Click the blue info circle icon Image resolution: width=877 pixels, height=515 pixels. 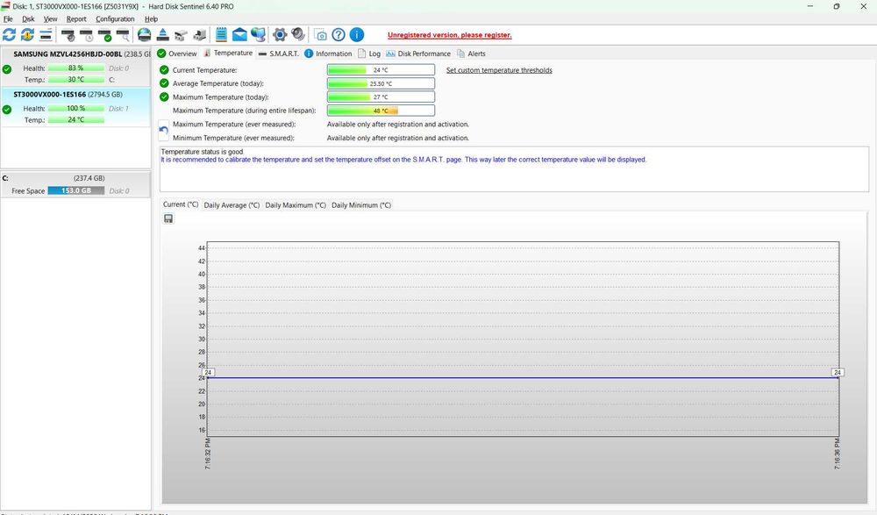pyautogui.click(x=357, y=35)
